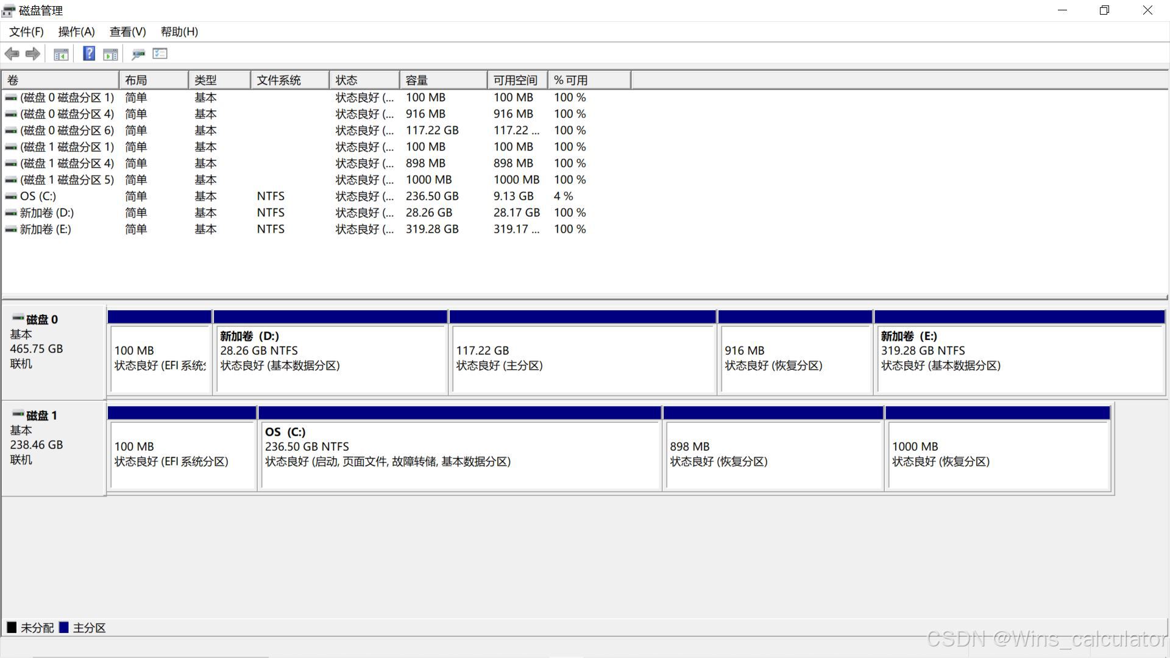Open the 查看(V) menu
The height and width of the screenshot is (658, 1170).
click(127, 32)
